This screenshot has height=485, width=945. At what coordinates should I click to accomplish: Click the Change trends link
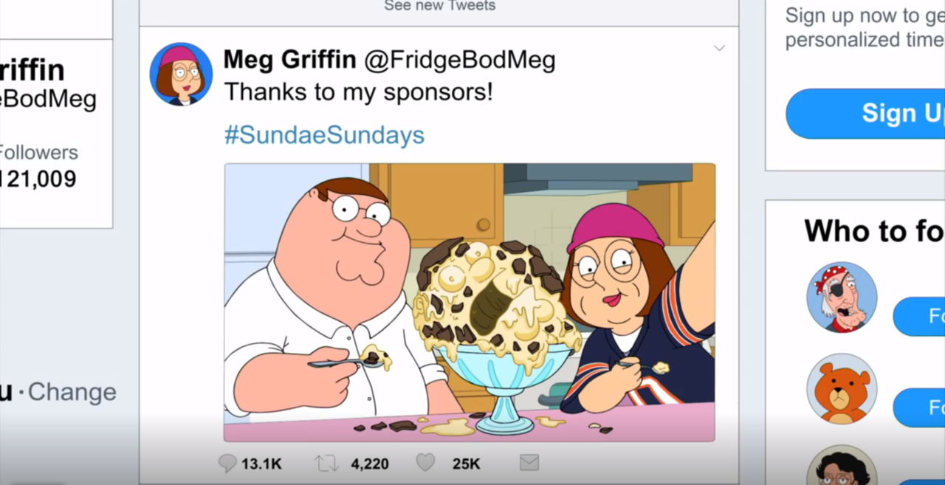coord(72,392)
